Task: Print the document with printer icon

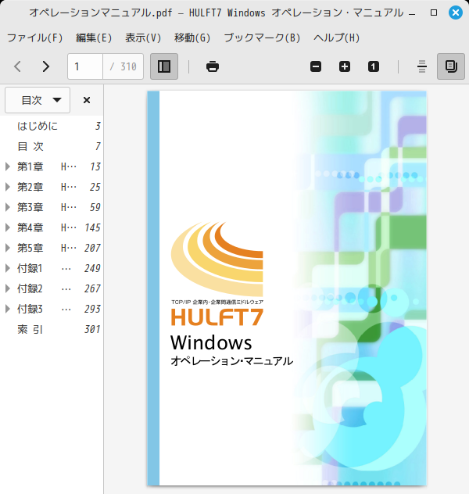Action: (213, 66)
